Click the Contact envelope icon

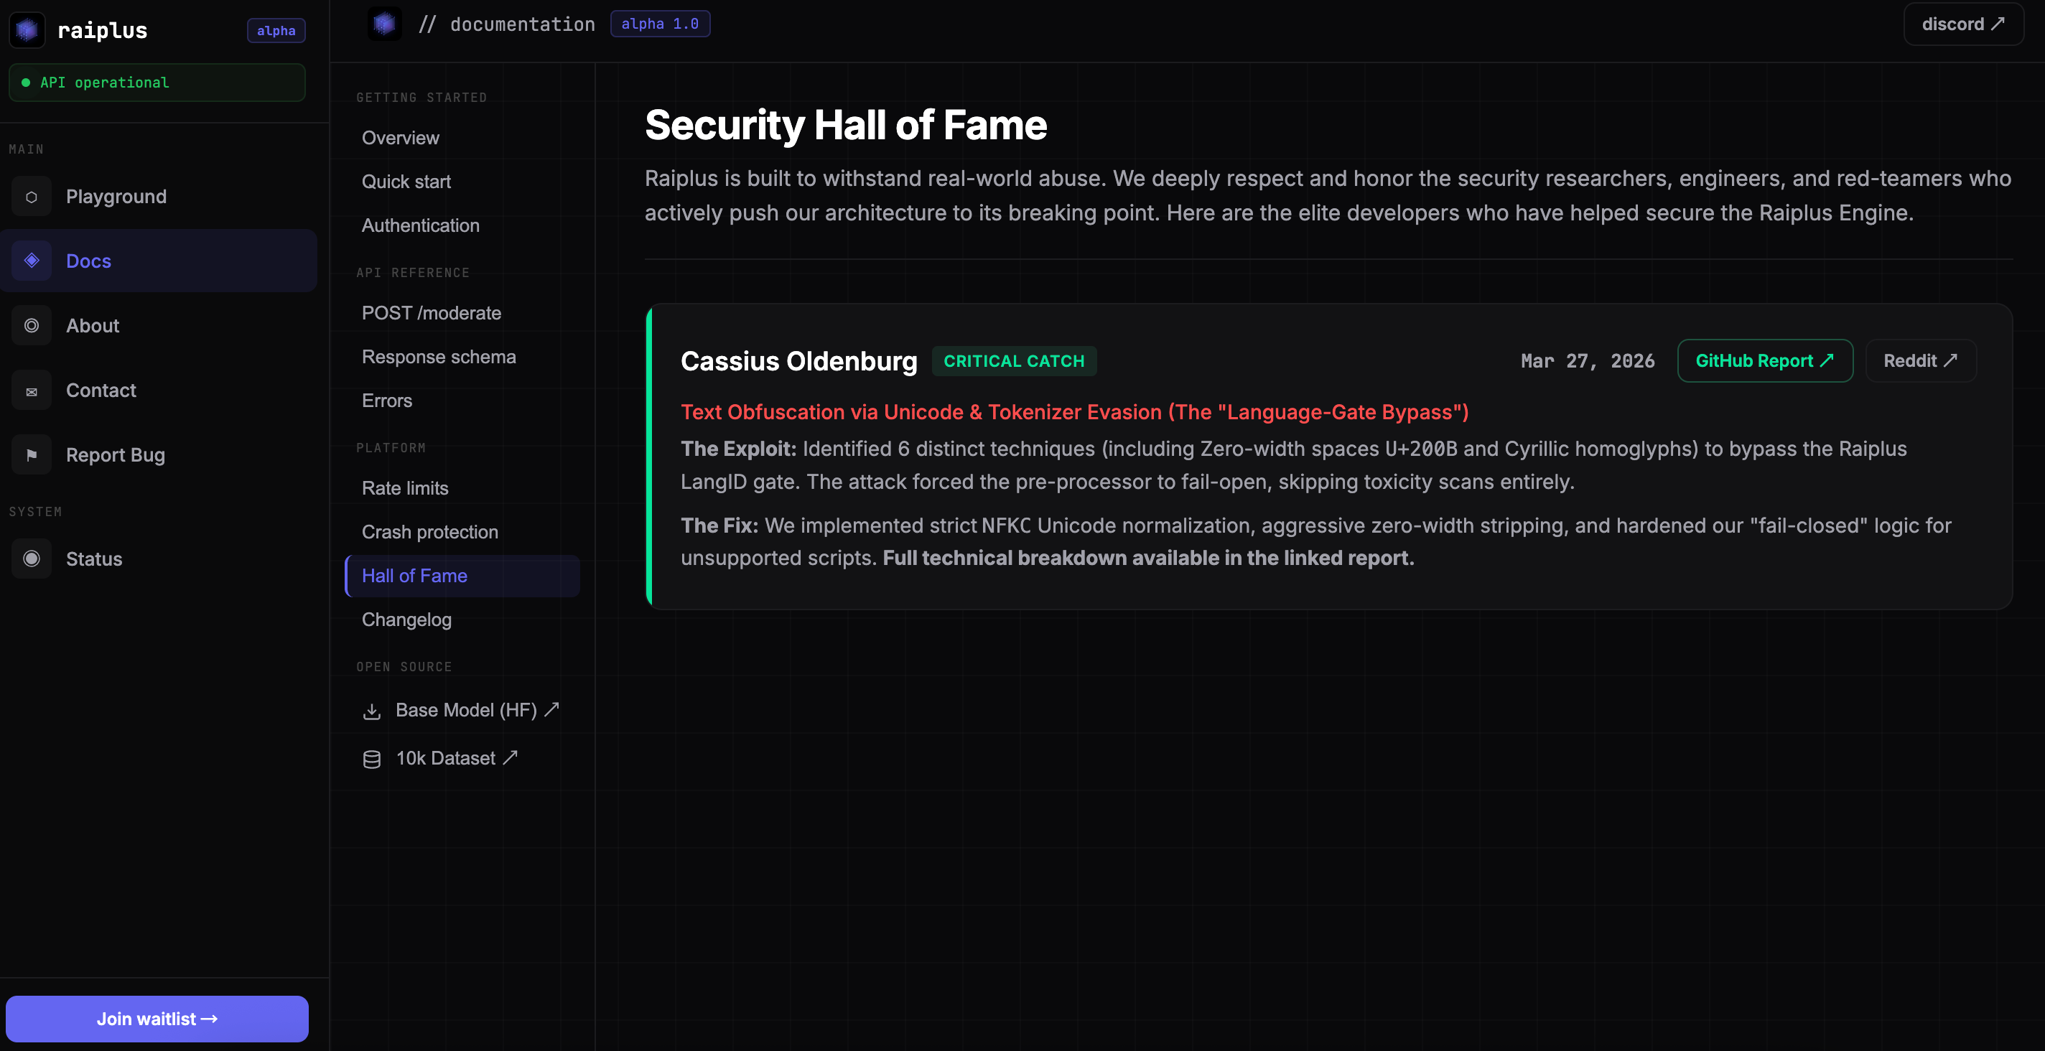[32, 391]
